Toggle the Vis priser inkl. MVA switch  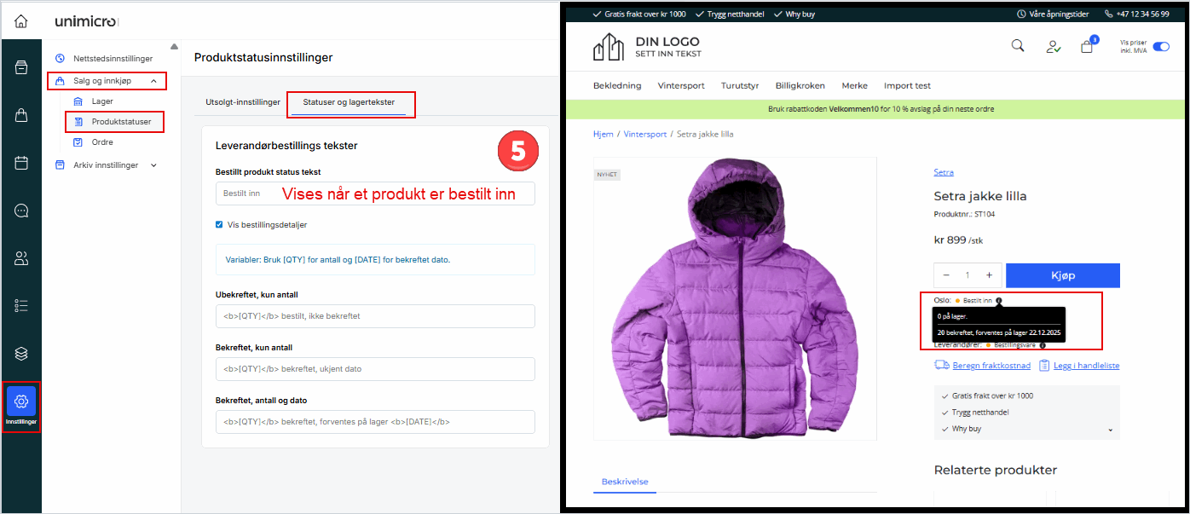tap(1161, 47)
